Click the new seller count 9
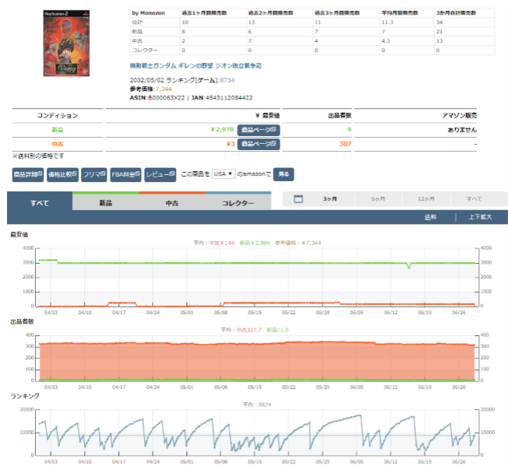 [349, 129]
